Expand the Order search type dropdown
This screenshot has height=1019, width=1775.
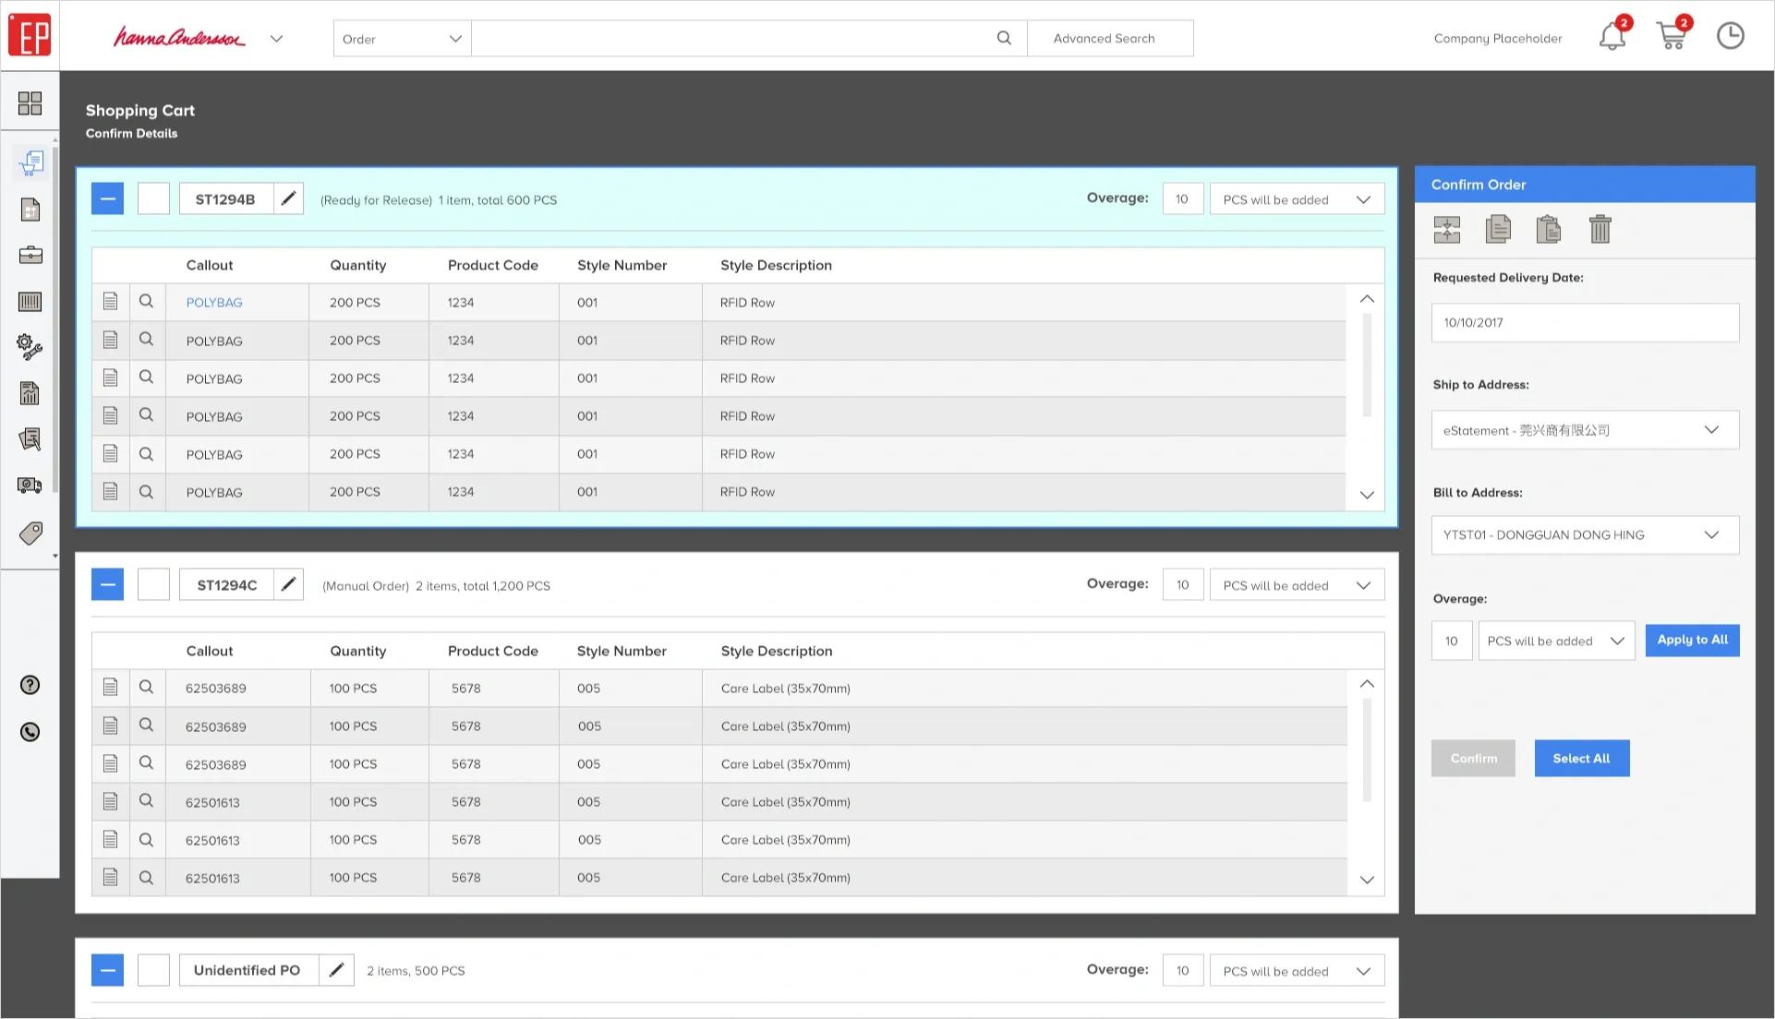tap(402, 39)
